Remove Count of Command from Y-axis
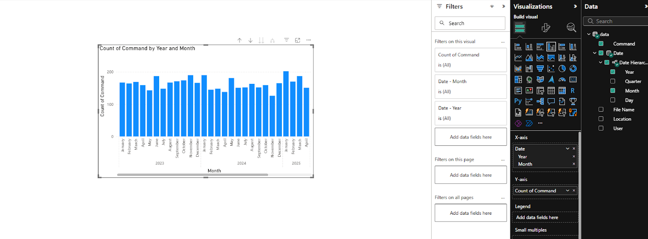The image size is (648, 239). [x=574, y=190]
